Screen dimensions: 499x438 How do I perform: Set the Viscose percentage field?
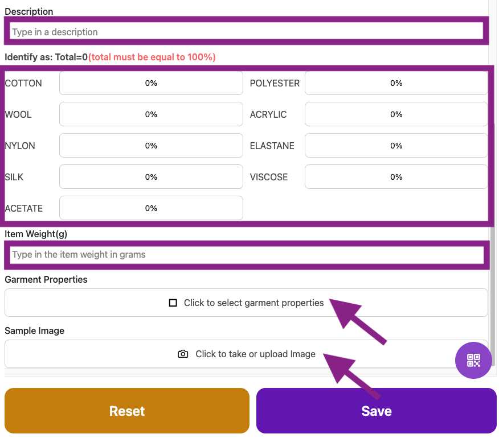point(396,177)
